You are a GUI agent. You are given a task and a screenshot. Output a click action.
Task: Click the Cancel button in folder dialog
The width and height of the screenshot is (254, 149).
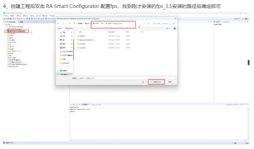coord(170,82)
